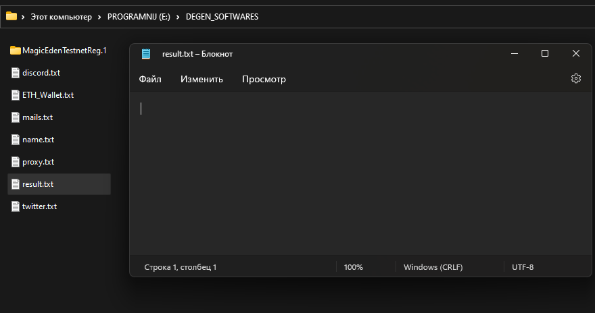The width and height of the screenshot is (595, 313).
Task: Expand chevron after Этот компьютер
Action: coord(99,17)
